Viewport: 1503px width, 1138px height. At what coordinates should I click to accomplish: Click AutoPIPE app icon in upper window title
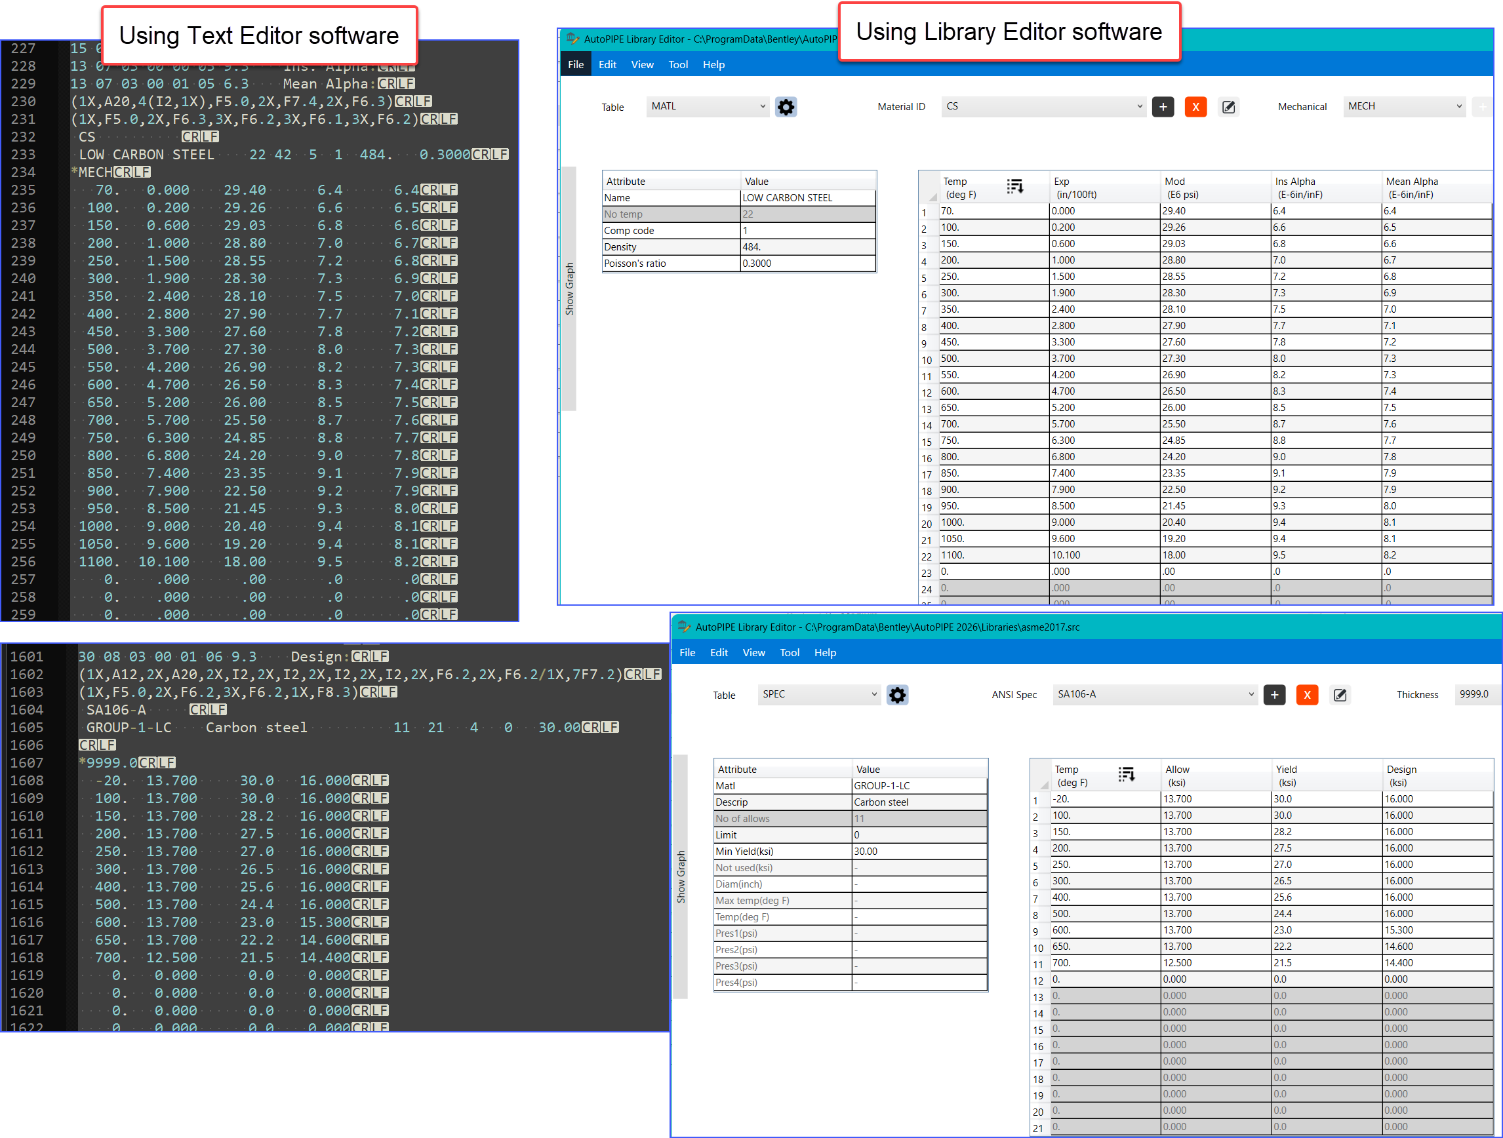(572, 39)
